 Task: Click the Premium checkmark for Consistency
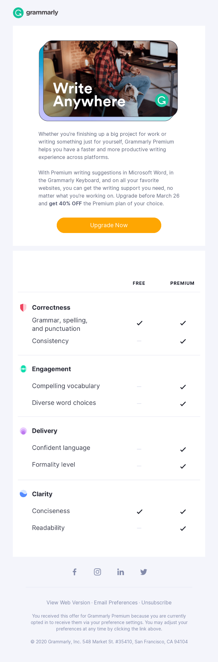(x=183, y=341)
